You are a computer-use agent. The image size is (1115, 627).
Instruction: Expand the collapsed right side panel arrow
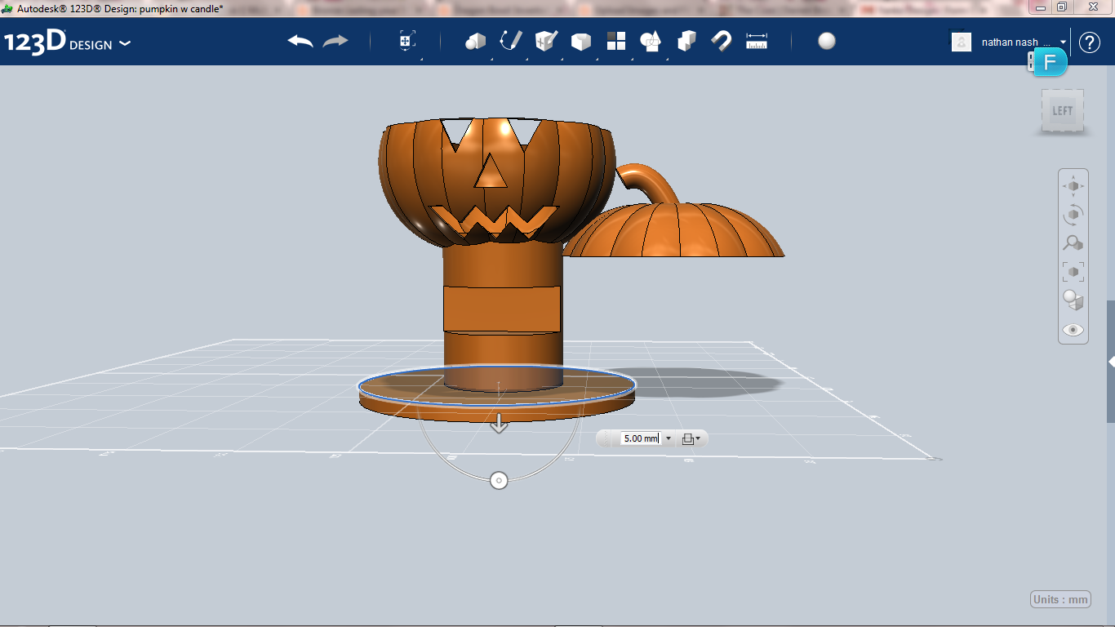(x=1111, y=361)
